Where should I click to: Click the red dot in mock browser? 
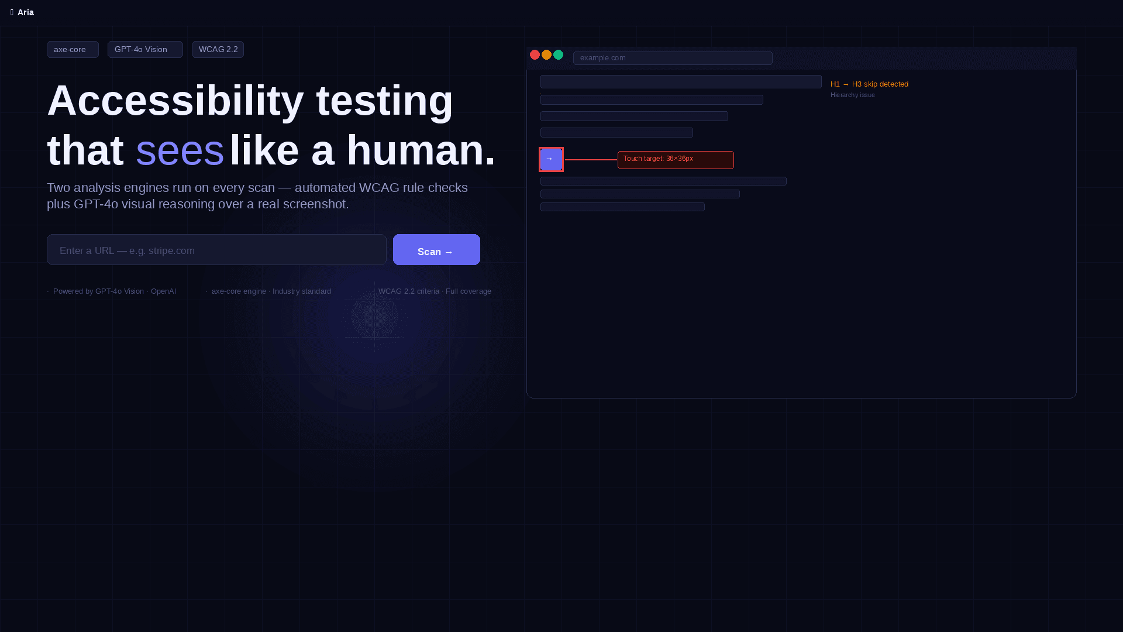coord(535,55)
